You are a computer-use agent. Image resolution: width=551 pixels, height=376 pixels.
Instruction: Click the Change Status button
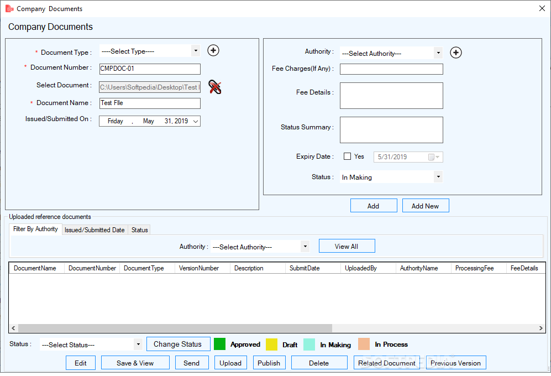coord(178,344)
